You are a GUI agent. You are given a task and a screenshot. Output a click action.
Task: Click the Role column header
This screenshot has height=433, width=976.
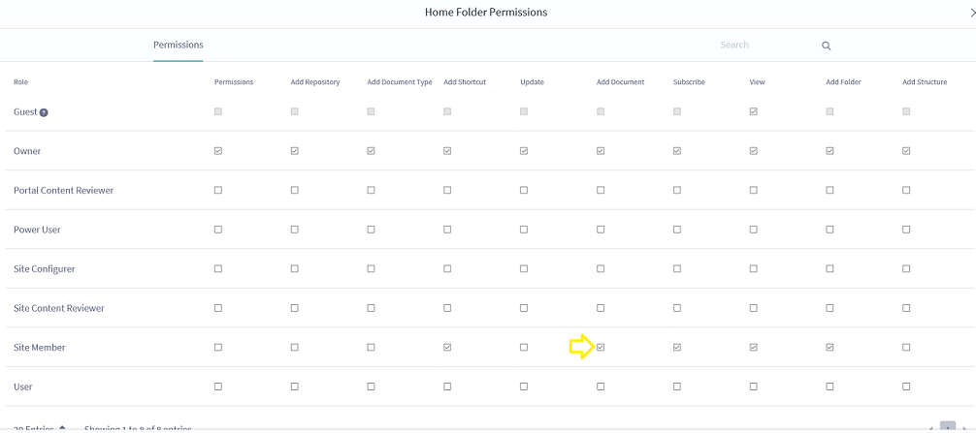pyautogui.click(x=20, y=82)
